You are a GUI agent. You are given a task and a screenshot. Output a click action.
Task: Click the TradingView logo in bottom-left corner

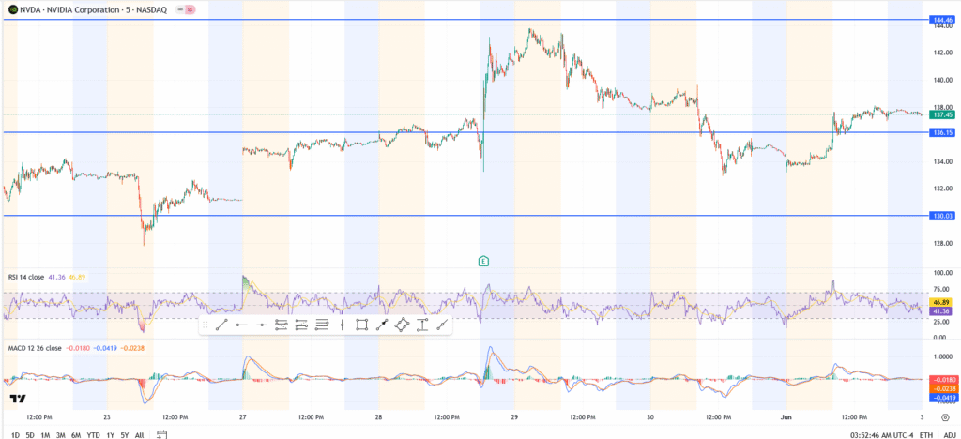(x=16, y=399)
